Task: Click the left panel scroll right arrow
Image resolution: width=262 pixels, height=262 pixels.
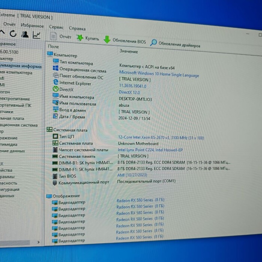Action: 39,242
